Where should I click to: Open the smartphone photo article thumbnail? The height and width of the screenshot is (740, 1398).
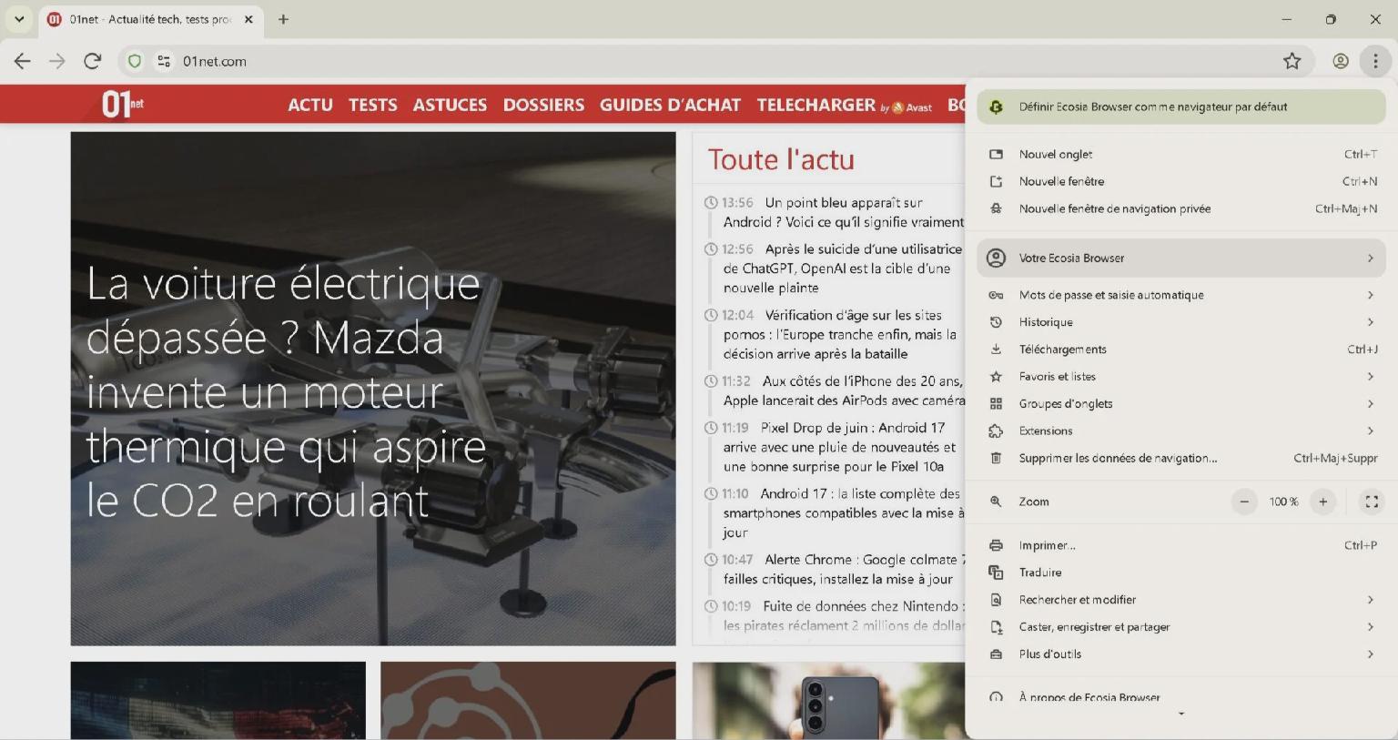pyautogui.click(x=828, y=700)
